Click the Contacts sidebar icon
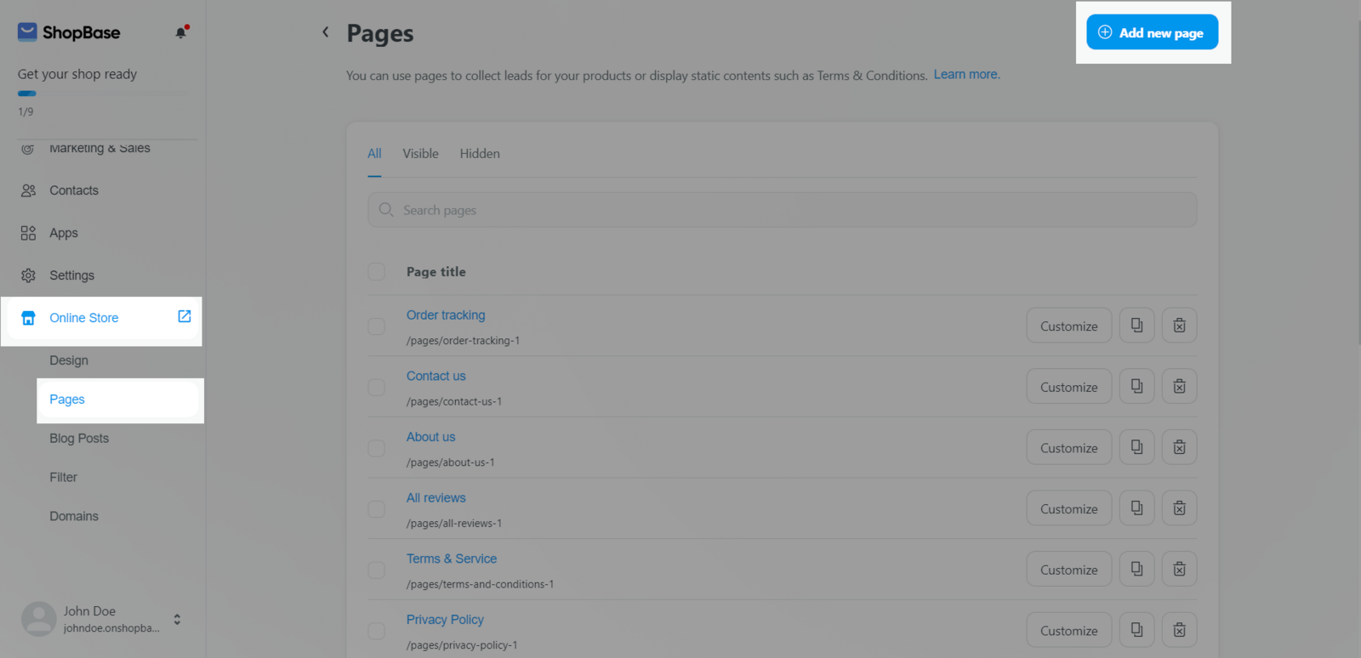The width and height of the screenshot is (1361, 658). click(28, 190)
